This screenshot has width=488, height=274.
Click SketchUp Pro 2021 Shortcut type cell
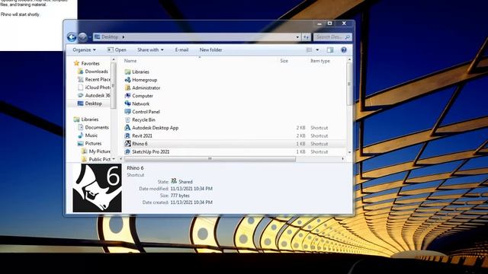tap(319, 151)
